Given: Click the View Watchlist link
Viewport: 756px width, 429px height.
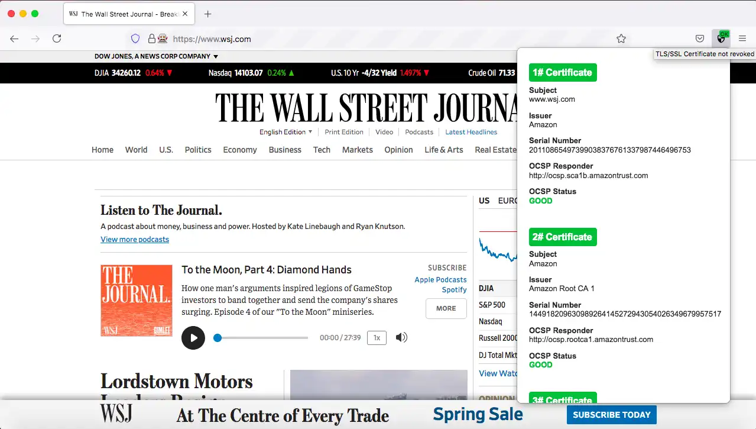Looking at the screenshot, I should tap(498, 373).
